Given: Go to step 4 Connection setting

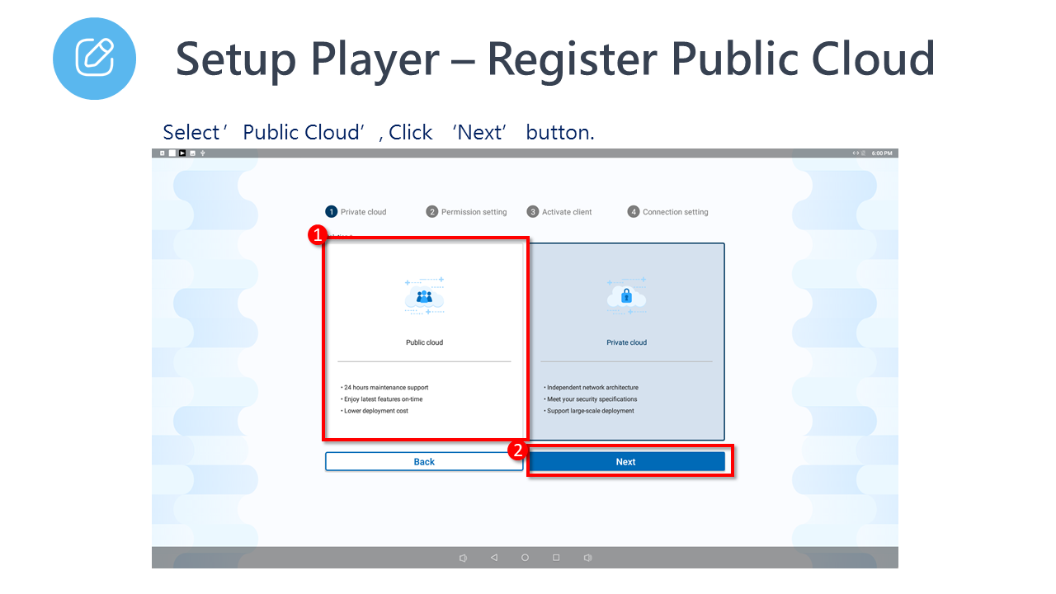Looking at the screenshot, I should pos(668,212).
